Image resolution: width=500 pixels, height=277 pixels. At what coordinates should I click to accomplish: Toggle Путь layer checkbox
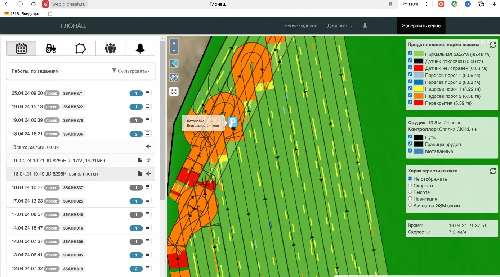click(410, 137)
